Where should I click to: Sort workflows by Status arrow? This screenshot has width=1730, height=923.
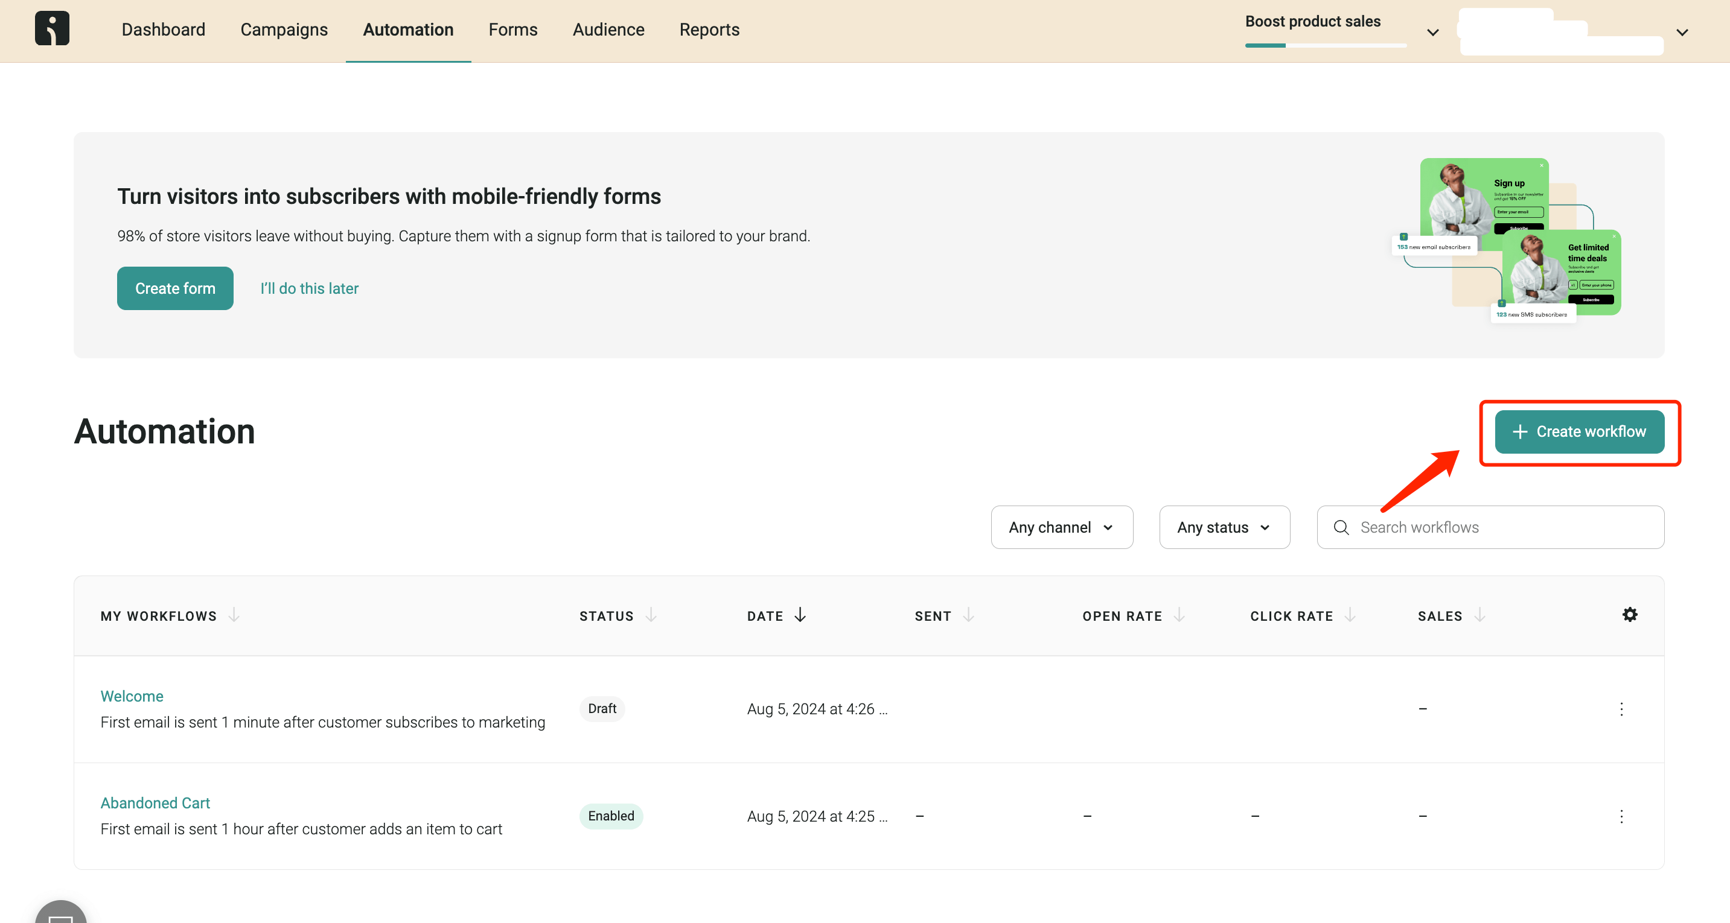(x=651, y=615)
